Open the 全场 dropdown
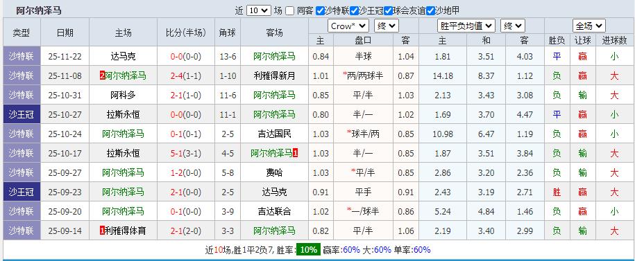Screen dimensions: 635x261 click(x=589, y=26)
